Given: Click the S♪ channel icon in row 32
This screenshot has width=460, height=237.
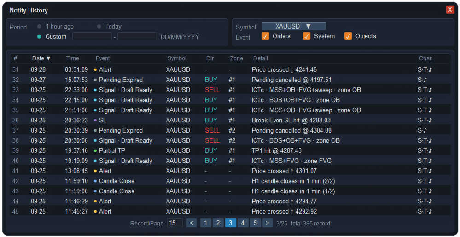Looking at the screenshot, I should (x=422, y=80).
